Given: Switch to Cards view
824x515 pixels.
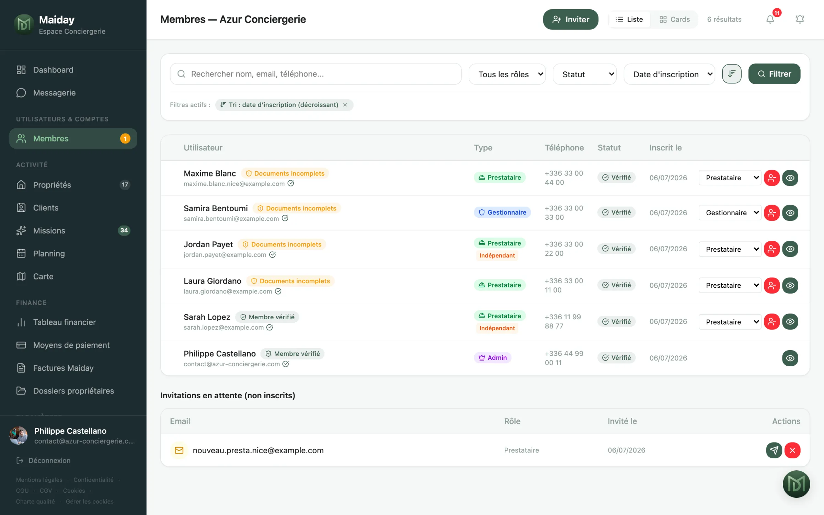Looking at the screenshot, I should [675, 19].
